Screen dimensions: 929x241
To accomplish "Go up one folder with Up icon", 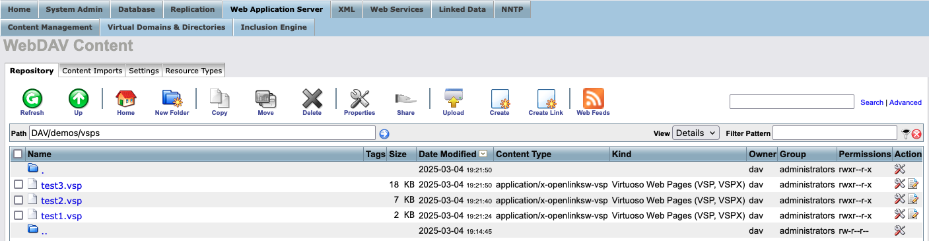I will click(78, 99).
